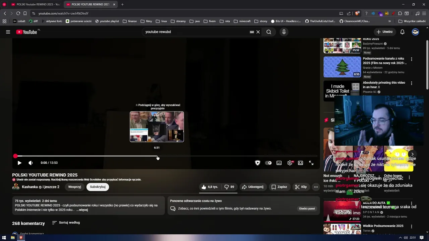Start voice search with the microphone icon
Viewport: 429px width, 241px height.
284,32
